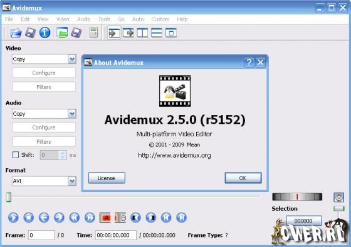
Task: Open the Audio menu
Action: (84, 19)
